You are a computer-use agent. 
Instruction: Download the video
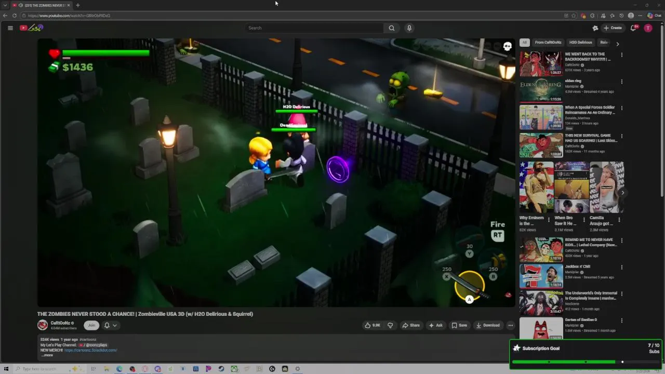pos(488,325)
